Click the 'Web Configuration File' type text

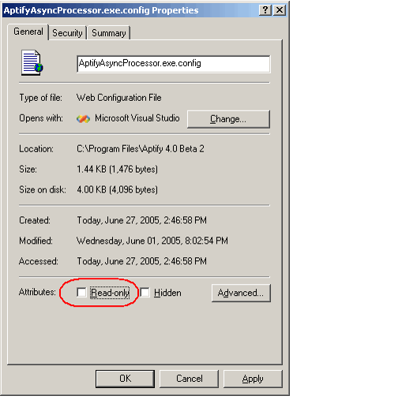tap(119, 98)
